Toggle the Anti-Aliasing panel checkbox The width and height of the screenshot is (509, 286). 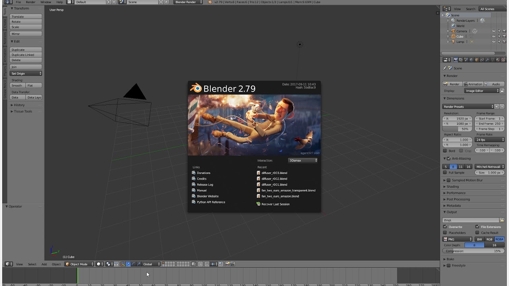pyautogui.click(x=449, y=158)
